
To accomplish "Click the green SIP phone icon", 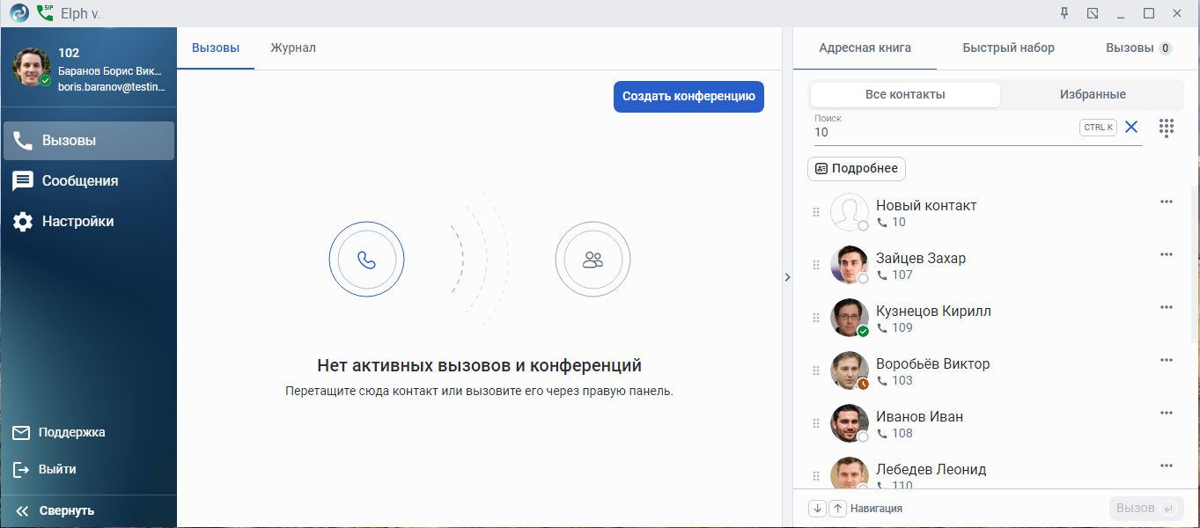I will (45, 12).
